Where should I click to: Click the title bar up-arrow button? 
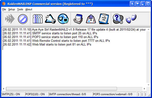click(x=132, y=4)
